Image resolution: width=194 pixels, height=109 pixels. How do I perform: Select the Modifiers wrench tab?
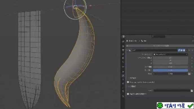[123, 76]
